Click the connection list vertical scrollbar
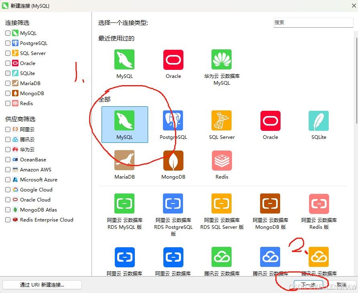This screenshot has width=358, height=293. pos(357,80)
